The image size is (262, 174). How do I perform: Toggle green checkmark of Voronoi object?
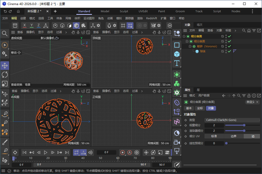click(x=229, y=46)
